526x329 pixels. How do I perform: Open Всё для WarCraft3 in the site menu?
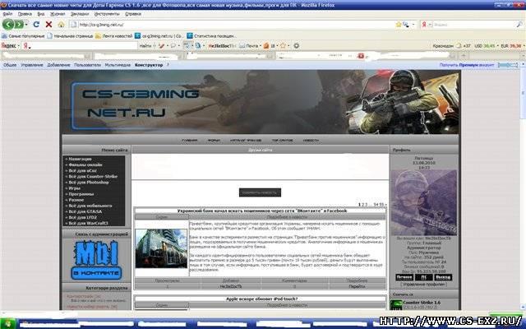[x=88, y=223]
